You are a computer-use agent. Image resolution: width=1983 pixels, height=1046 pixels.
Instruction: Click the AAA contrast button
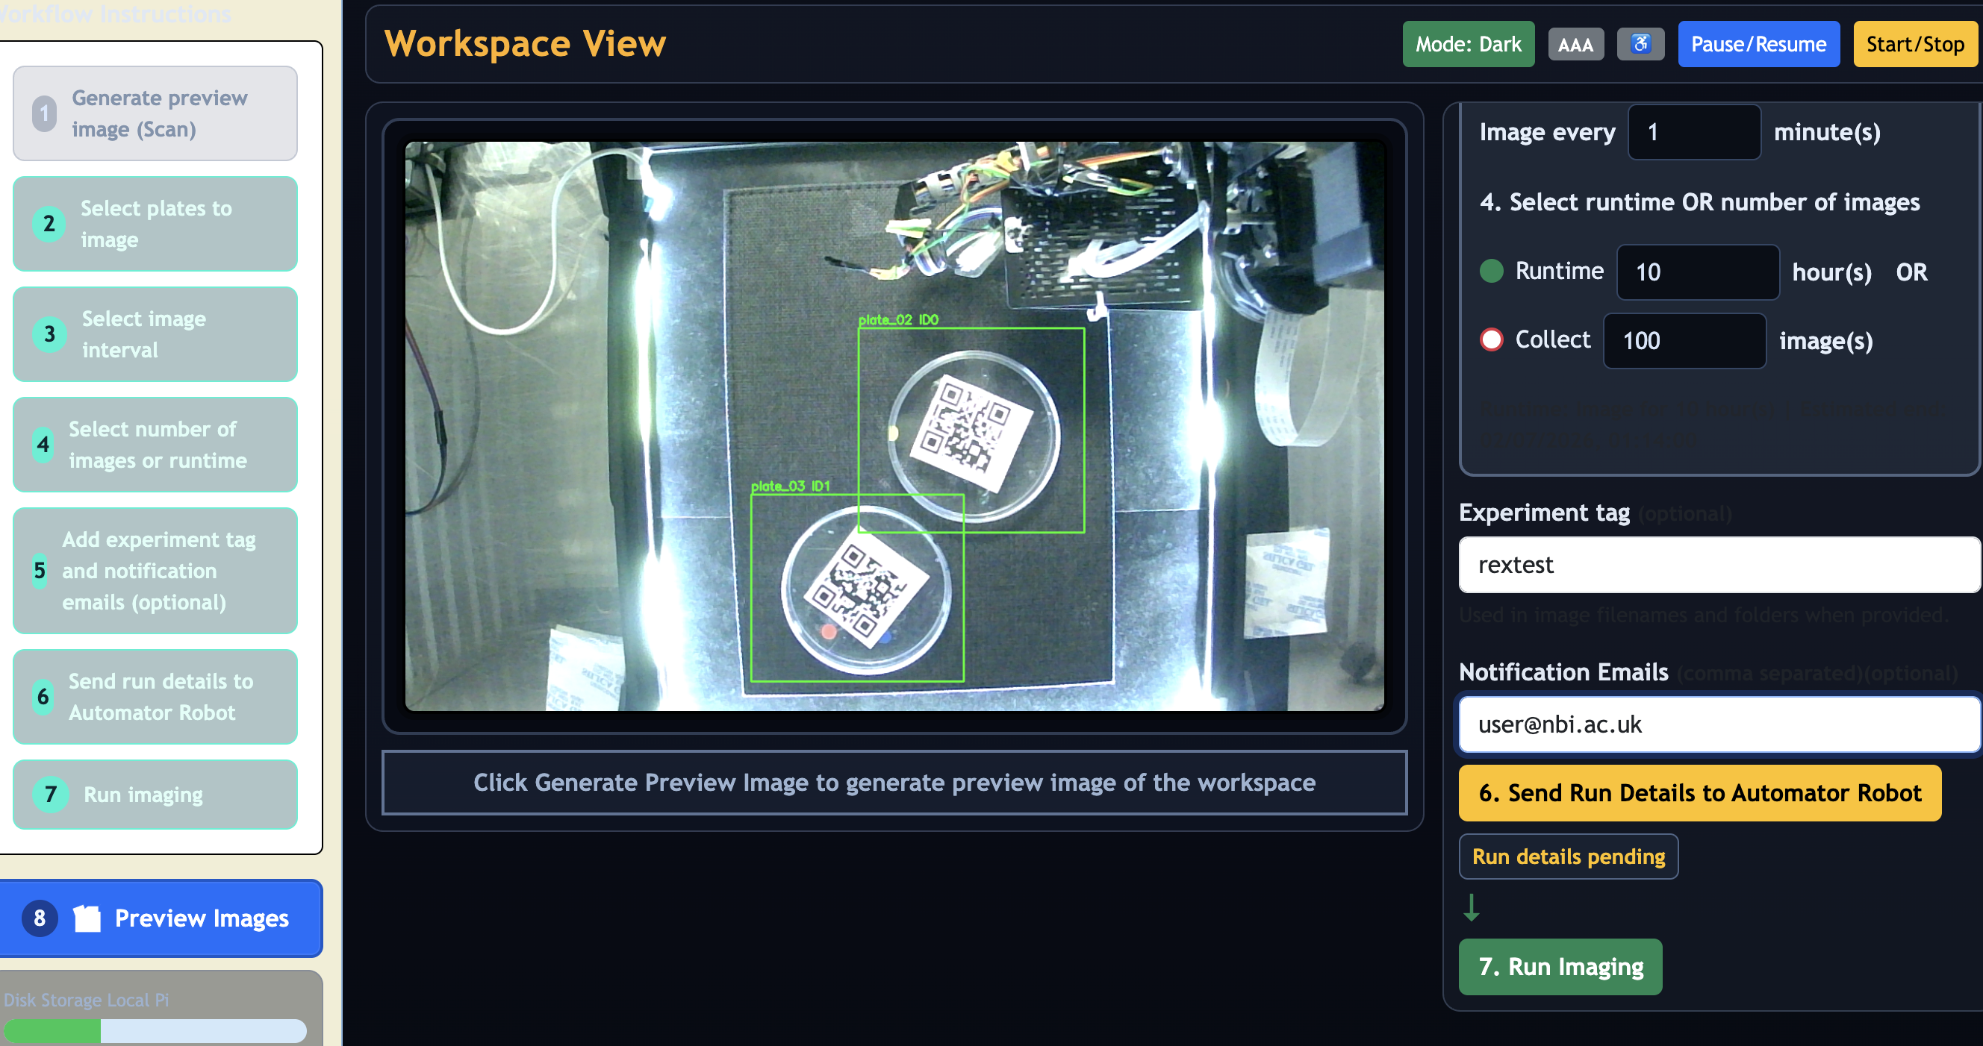(x=1576, y=45)
